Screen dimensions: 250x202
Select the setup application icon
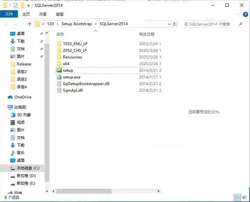tap(59, 70)
